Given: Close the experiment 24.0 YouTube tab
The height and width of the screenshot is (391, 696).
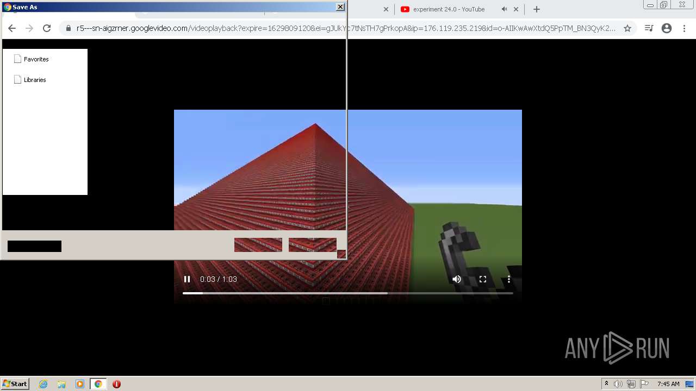Looking at the screenshot, I should [x=516, y=9].
